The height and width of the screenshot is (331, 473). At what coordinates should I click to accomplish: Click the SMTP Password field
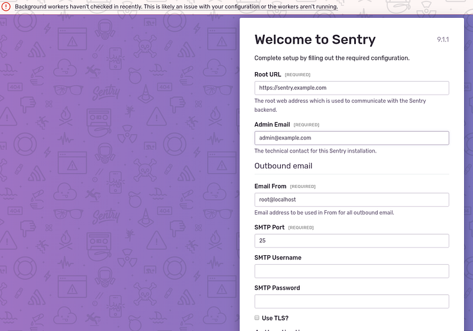click(351, 301)
